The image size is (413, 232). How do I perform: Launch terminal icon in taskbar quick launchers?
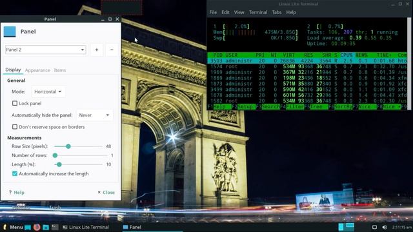point(55,227)
